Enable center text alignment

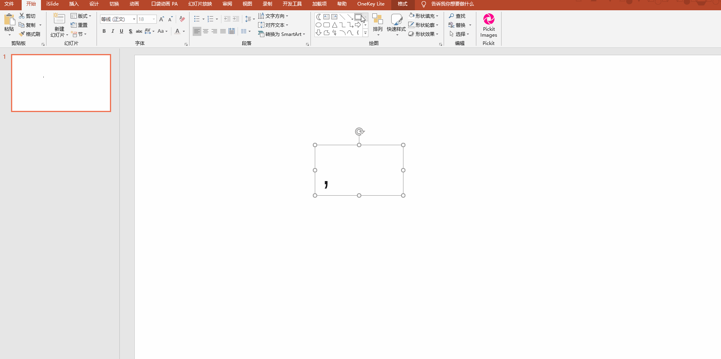tap(206, 31)
